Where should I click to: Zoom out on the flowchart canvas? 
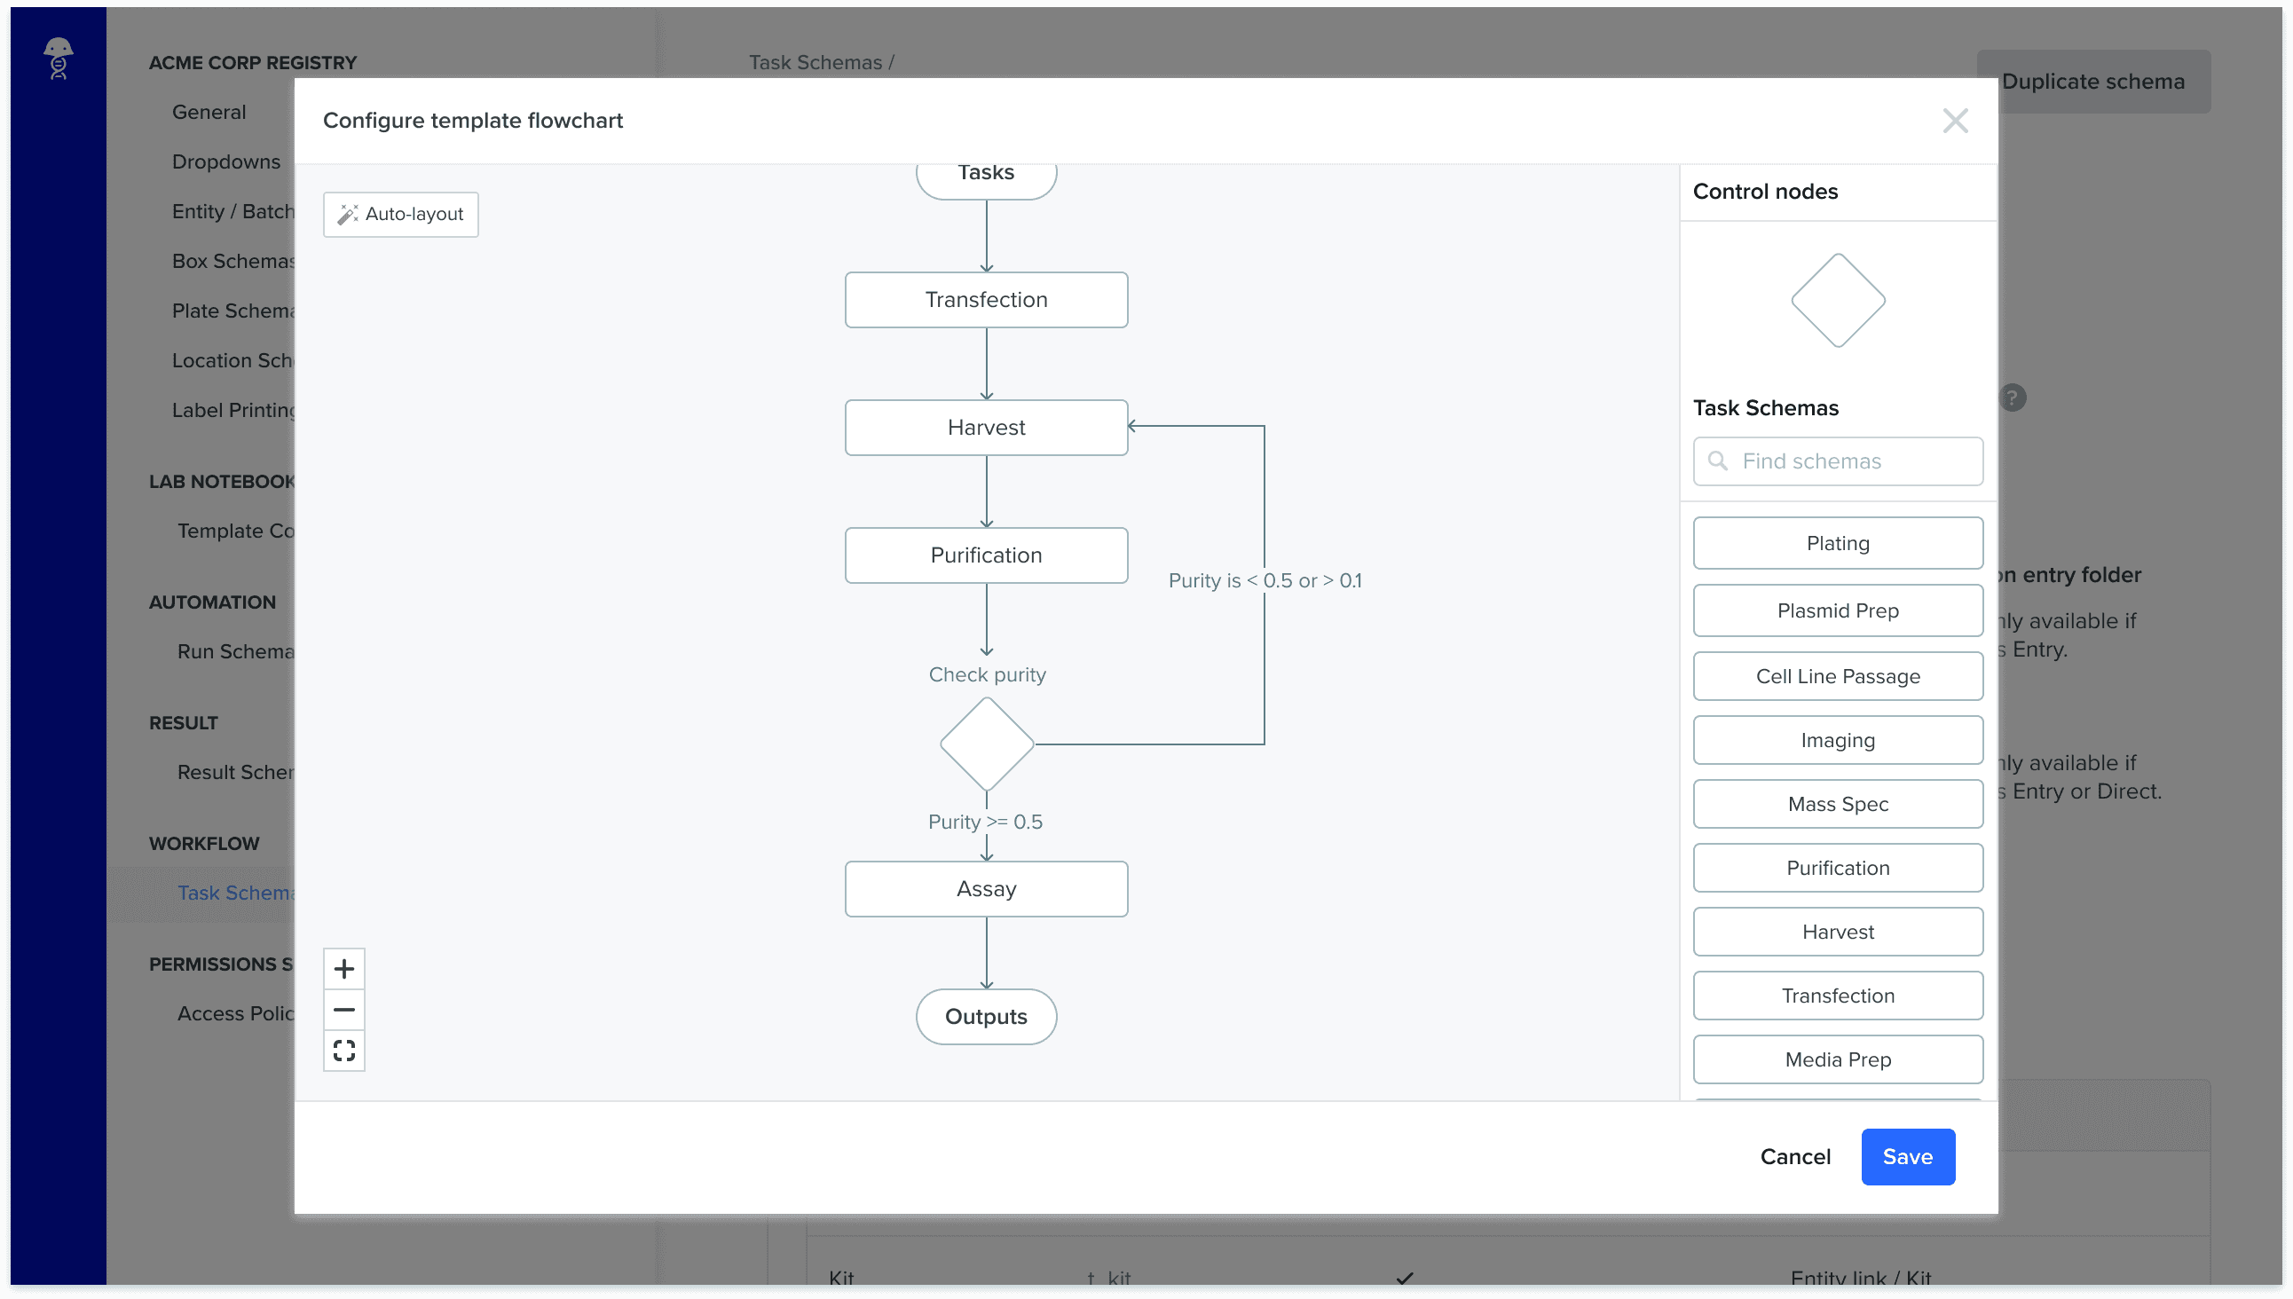click(343, 1010)
